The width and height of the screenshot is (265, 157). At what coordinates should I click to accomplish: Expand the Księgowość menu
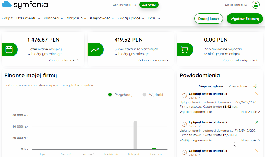102,18
